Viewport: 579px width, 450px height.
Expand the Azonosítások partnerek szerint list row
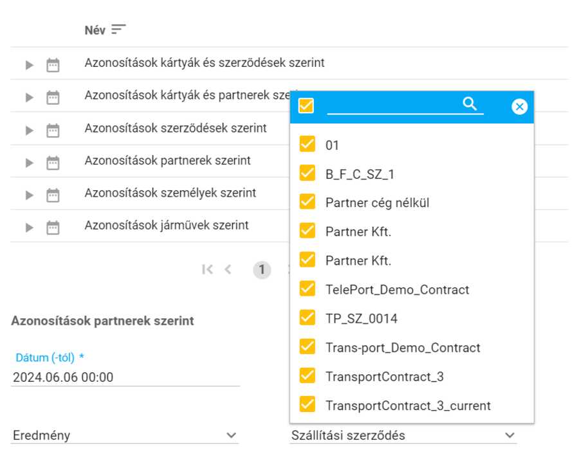tap(29, 163)
